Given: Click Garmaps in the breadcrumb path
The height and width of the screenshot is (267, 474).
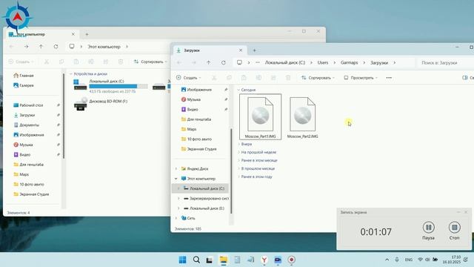Looking at the screenshot, I should 349,62.
